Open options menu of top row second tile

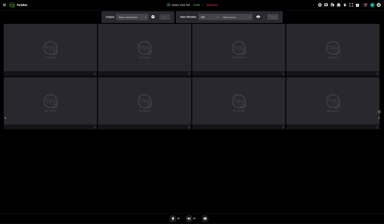point(189,74)
